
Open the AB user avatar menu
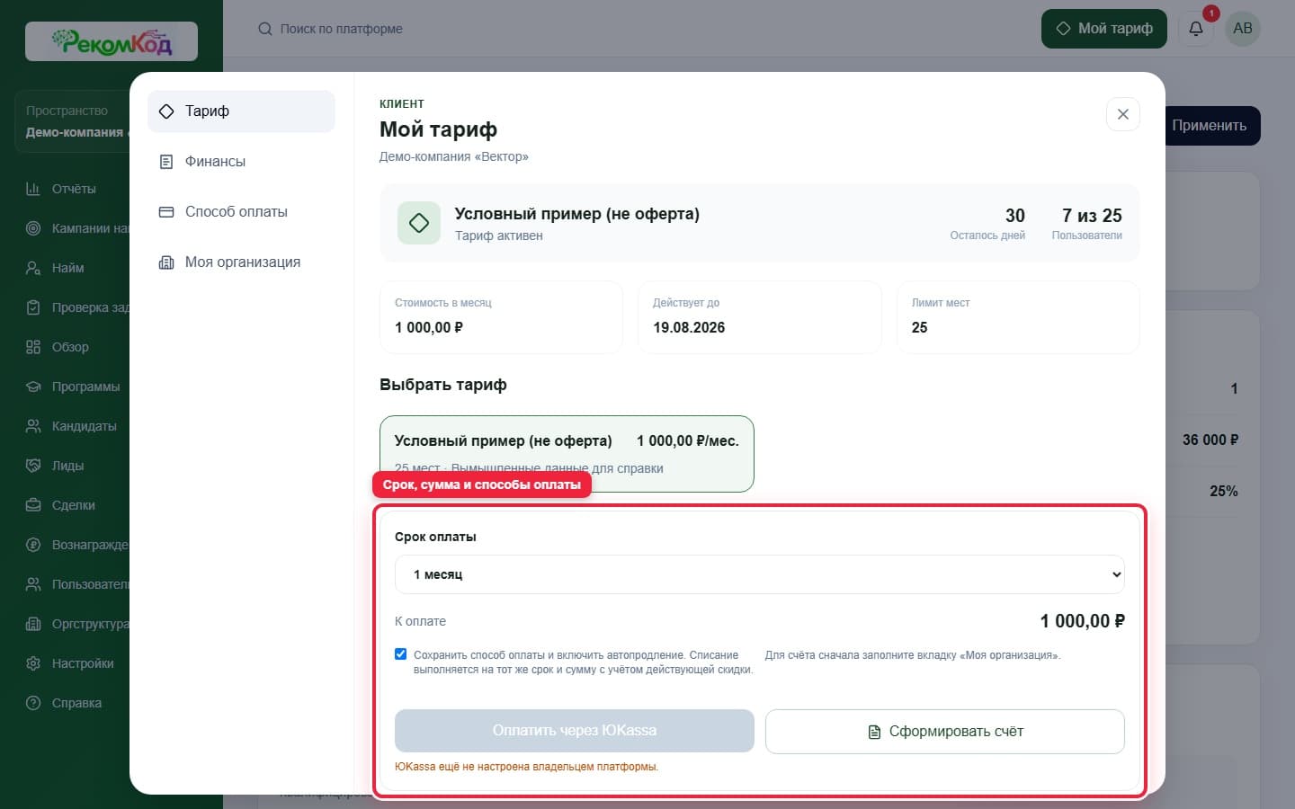click(x=1243, y=29)
